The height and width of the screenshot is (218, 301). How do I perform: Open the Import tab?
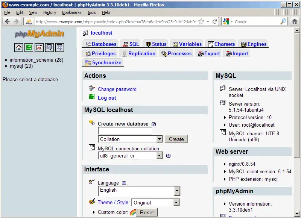[237, 53]
